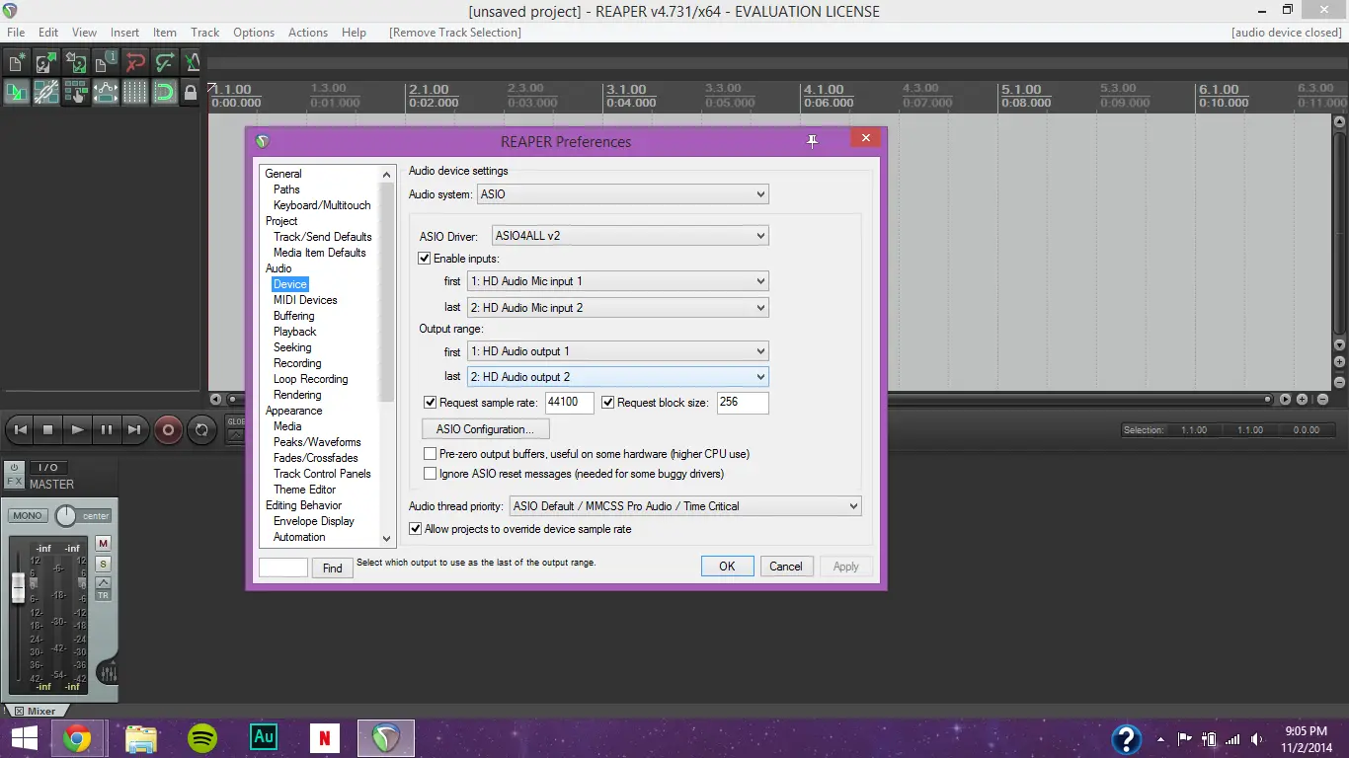The width and height of the screenshot is (1349, 758).
Task: Click the red Record button
Action: (168, 429)
